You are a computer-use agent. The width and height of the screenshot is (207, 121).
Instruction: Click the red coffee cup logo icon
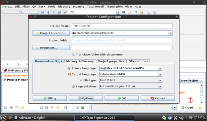(191, 100)
